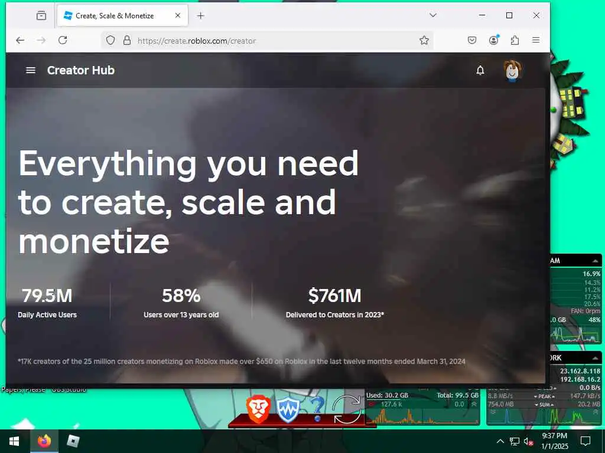
Task: Open the notifications bell in Creator Hub
Action: pyautogui.click(x=480, y=71)
